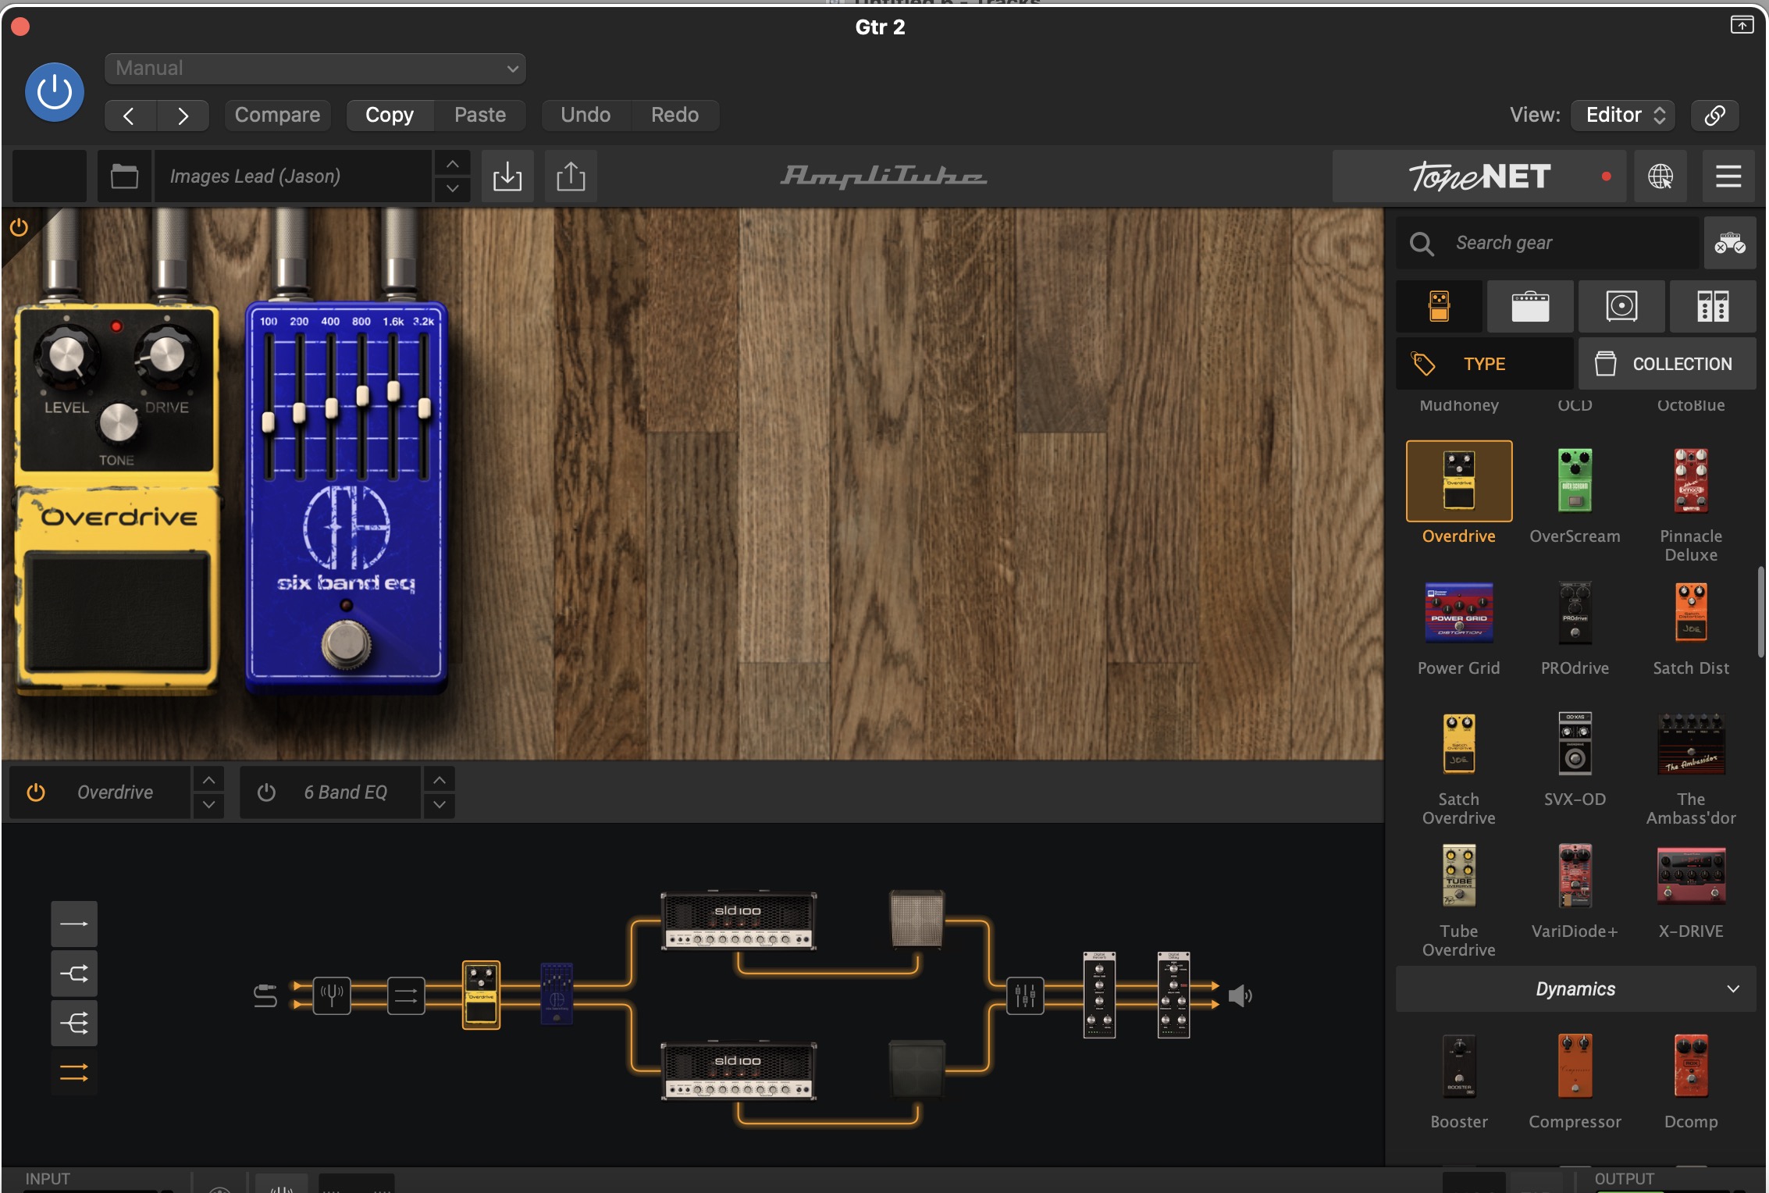This screenshot has height=1193, width=1769.
Task: Click 6 Band EQ slot up chevron
Action: 440,780
